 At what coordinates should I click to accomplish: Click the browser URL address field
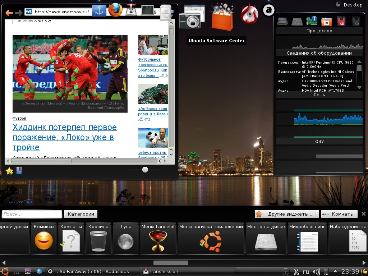click(61, 12)
